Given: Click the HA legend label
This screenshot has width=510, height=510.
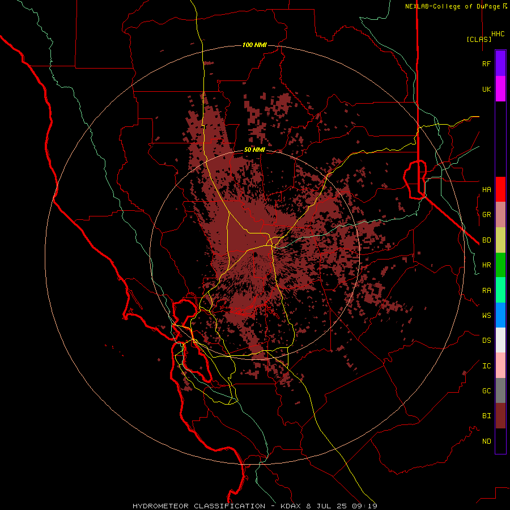Looking at the screenshot, I should point(487,189).
